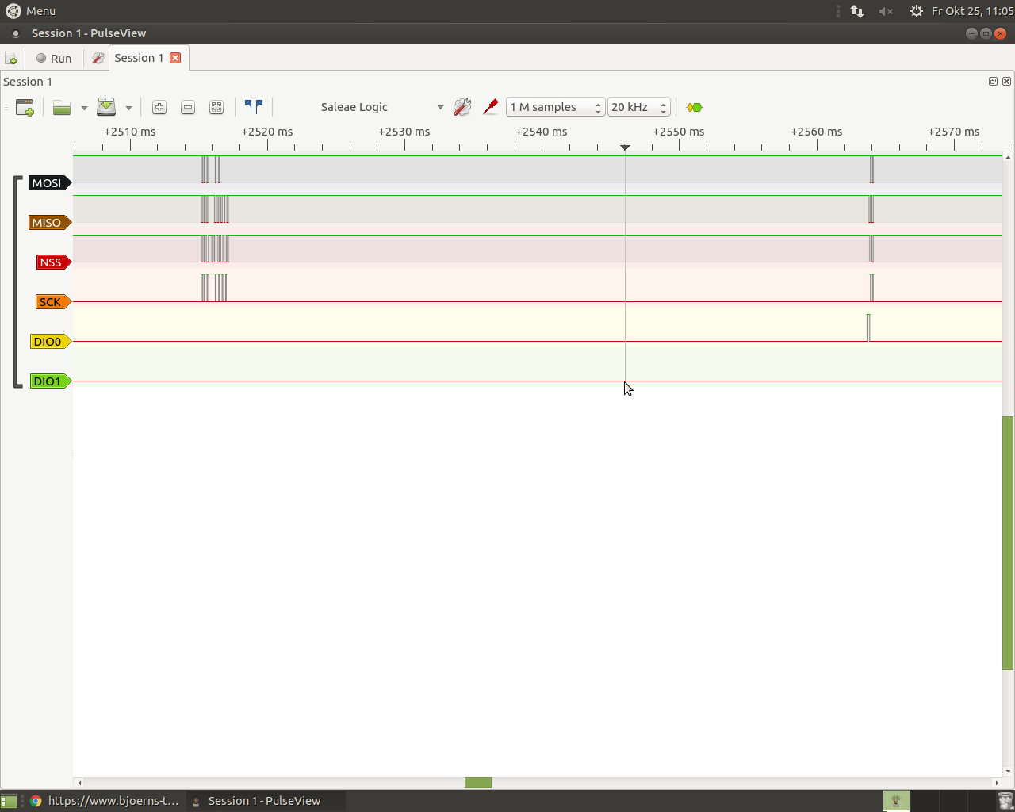
Task: Toggle the show cursors button
Action: (254, 107)
